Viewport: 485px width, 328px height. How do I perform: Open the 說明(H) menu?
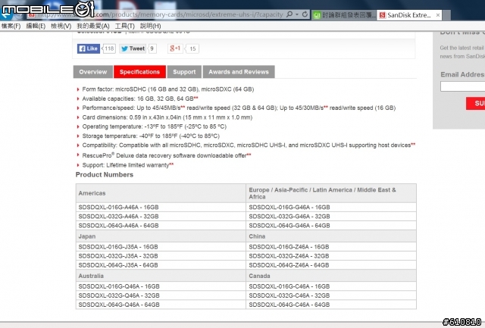151,26
